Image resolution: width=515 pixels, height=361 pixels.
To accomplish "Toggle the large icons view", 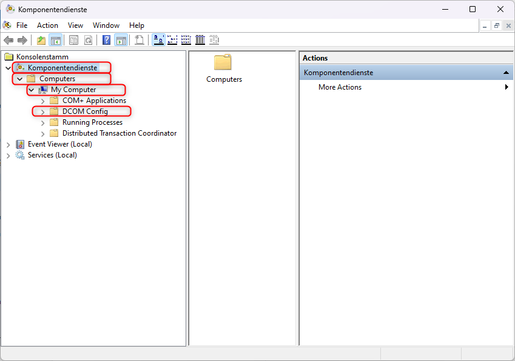I will [158, 40].
